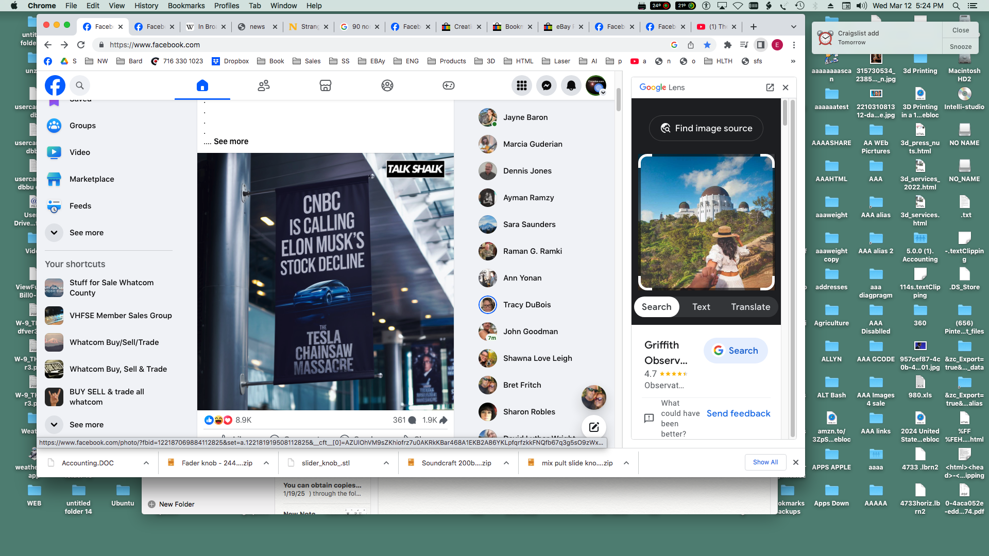Open Gaming icon in top navigation
This screenshot has height=556, width=989.
point(449,85)
